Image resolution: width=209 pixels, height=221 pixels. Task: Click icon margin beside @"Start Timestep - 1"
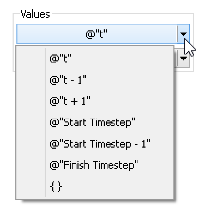[31, 144]
